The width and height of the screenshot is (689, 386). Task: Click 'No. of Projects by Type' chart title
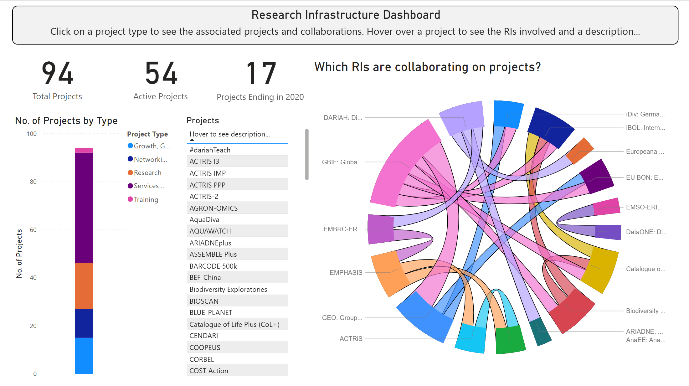click(x=66, y=121)
